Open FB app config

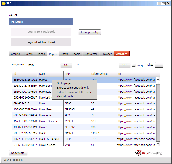pos(90,32)
